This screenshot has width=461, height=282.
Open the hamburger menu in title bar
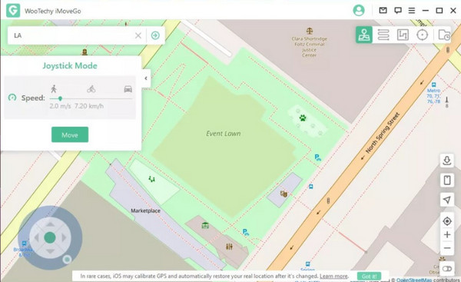pyautogui.click(x=412, y=11)
